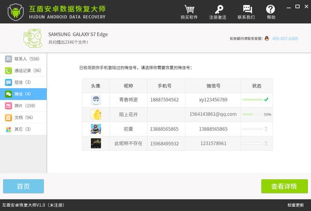Click the 首页 home button
Image resolution: width=311 pixels, height=211 pixels.
click(23, 186)
